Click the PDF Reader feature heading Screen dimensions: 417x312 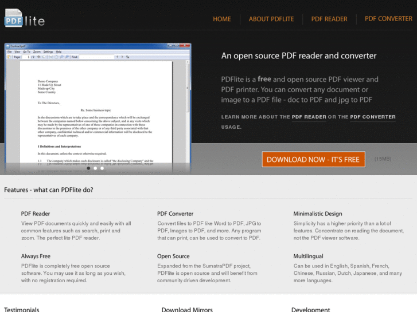pos(36,214)
